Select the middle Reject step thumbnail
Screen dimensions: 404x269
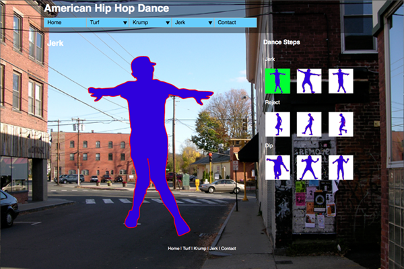[309, 124]
